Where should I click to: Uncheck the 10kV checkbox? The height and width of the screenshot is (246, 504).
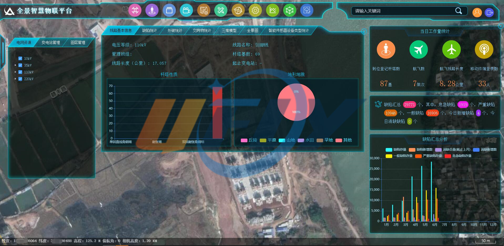coord(20,58)
